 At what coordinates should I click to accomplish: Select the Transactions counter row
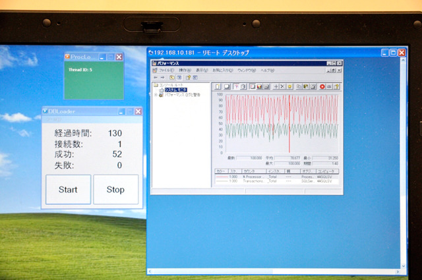277,181
